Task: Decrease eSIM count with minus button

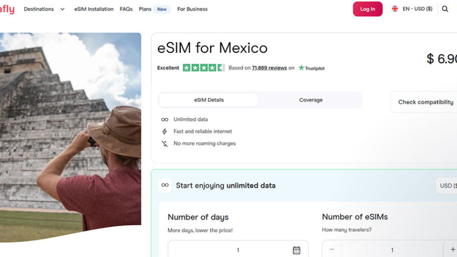Action: [332, 249]
